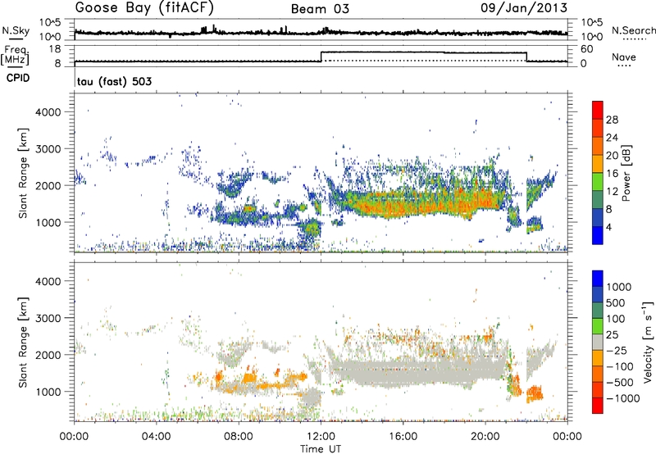Image resolution: width=656 pixels, height=454 pixels.
Task: Click the "60" Nave axis tick label
Action: pos(587,49)
